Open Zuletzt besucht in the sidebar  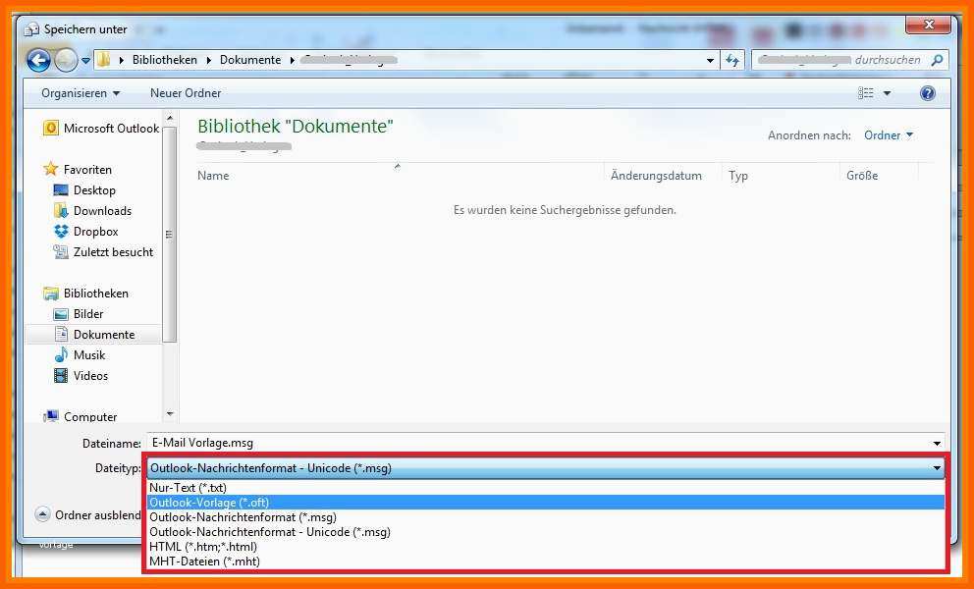pyautogui.click(x=113, y=251)
